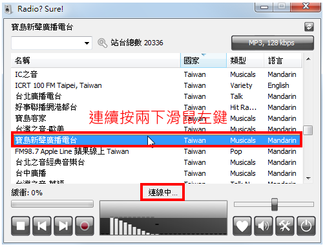Select the 台北之音經典音樂台 station row
This screenshot has height=247, width=325.
tap(156, 162)
